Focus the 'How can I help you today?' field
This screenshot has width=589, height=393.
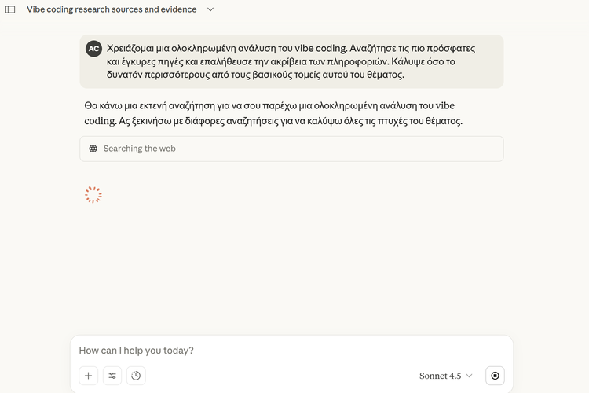[291, 351]
